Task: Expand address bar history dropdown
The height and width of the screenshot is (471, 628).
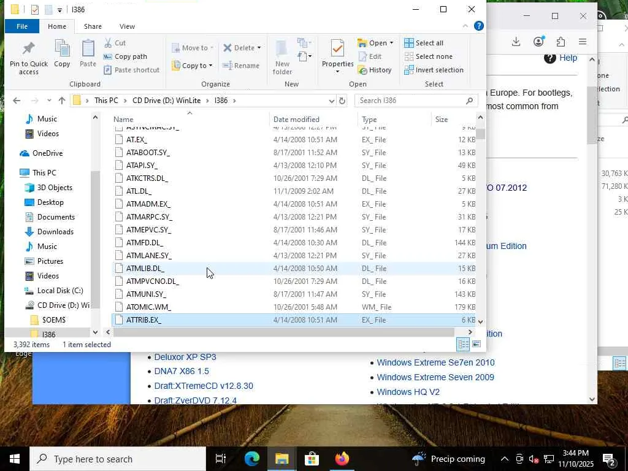Action: click(x=331, y=101)
